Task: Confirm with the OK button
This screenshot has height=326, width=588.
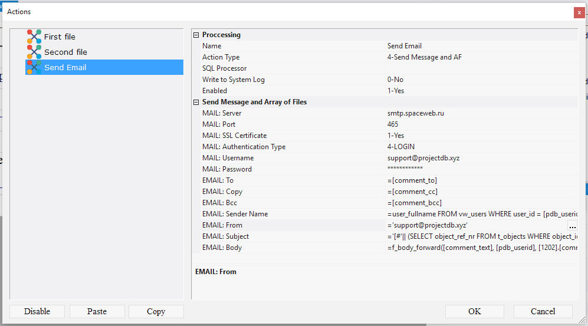Action: [x=474, y=311]
